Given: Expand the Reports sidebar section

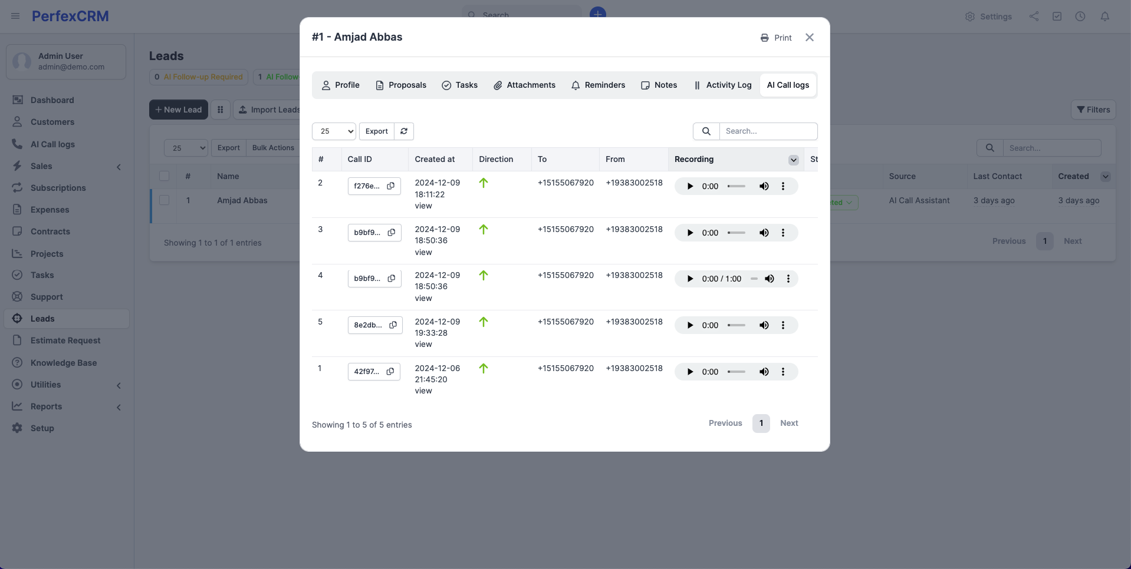Looking at the screenshot, I should point(119,407).
